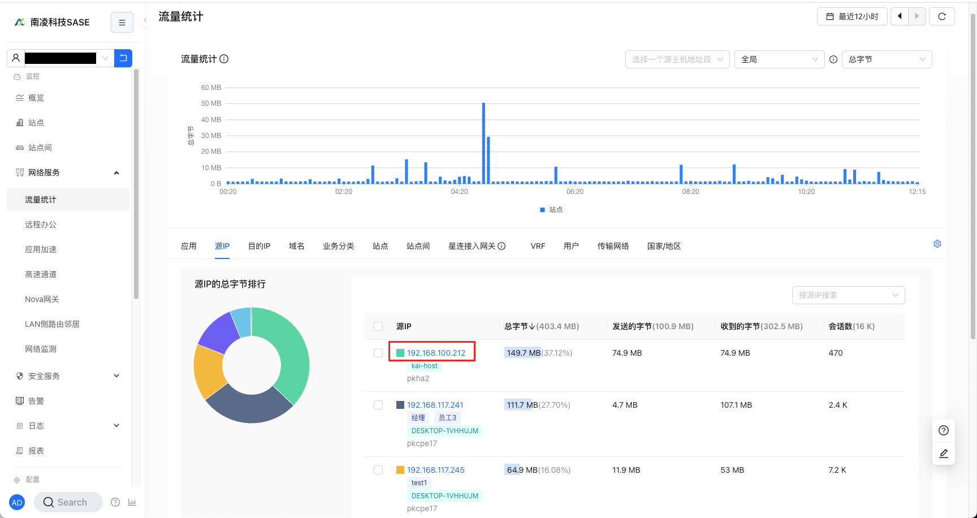Check the row for 192.168.100.212
The height and width of the screenshot is (518, 977).
point(378,353)
